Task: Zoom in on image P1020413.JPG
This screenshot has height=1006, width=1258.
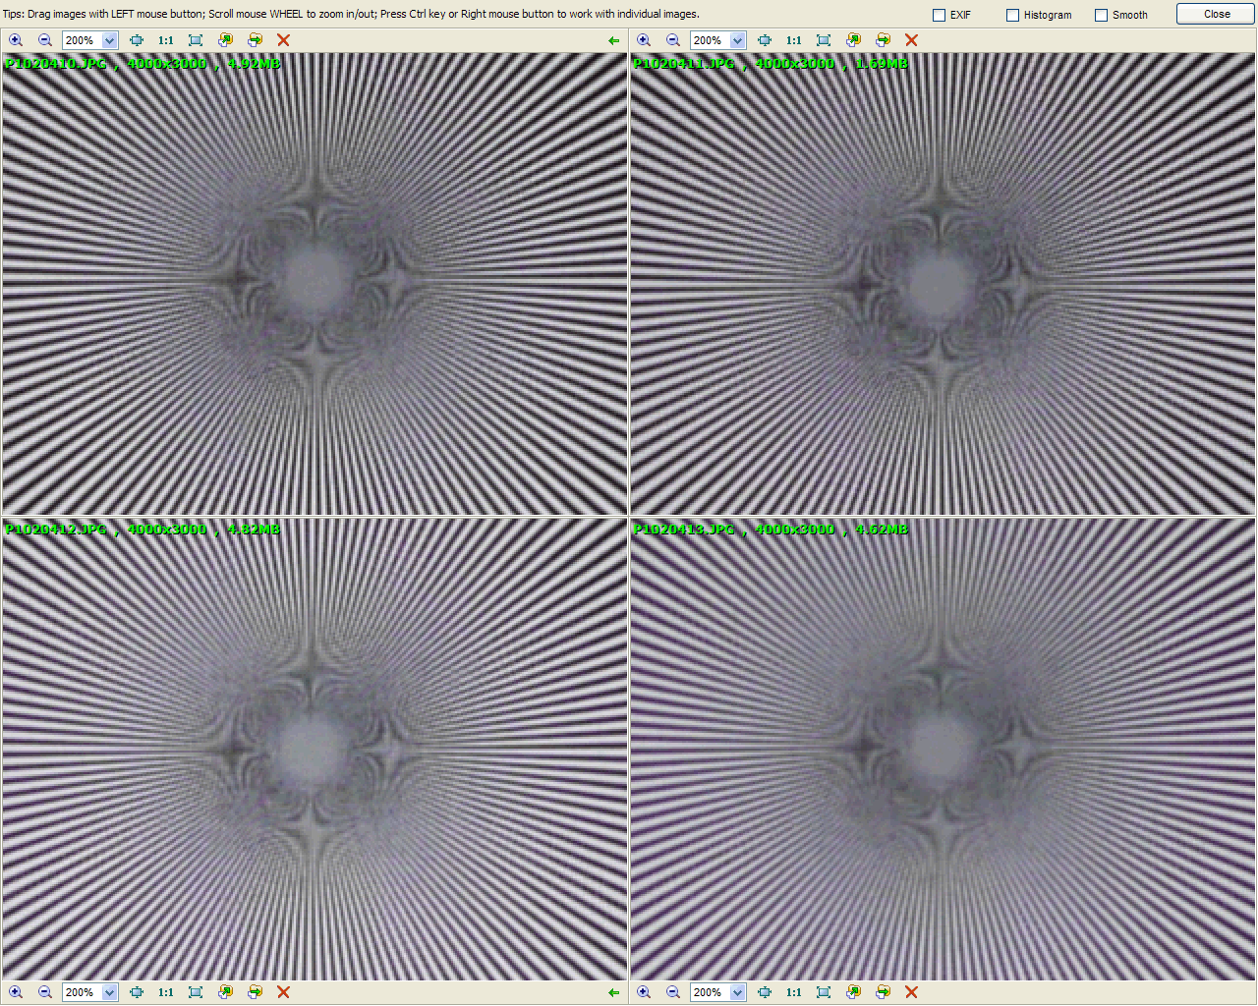Action: [x=644, y=992]
